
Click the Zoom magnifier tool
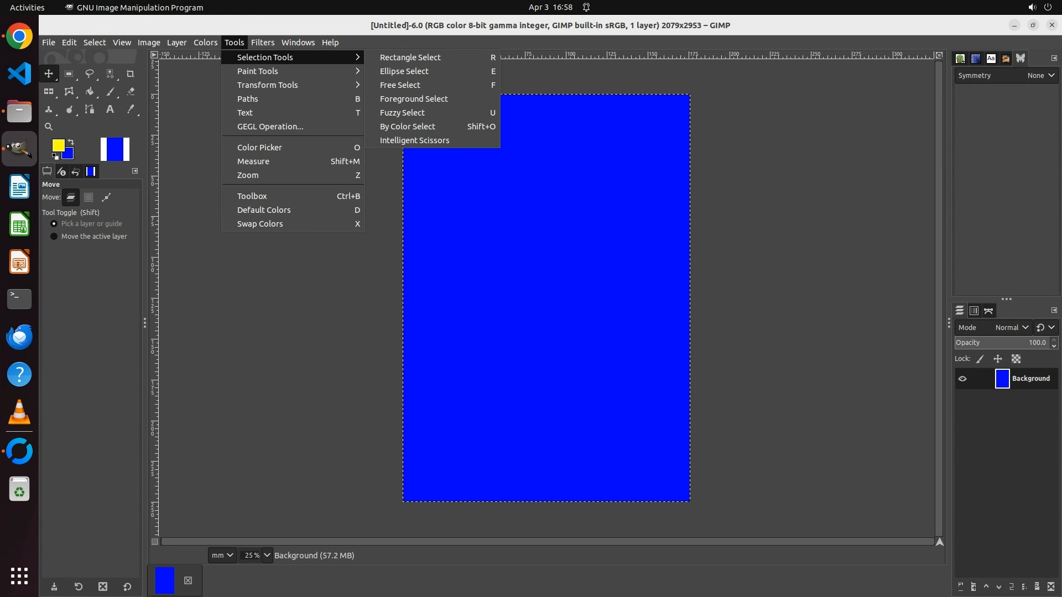tap(49, 127)
